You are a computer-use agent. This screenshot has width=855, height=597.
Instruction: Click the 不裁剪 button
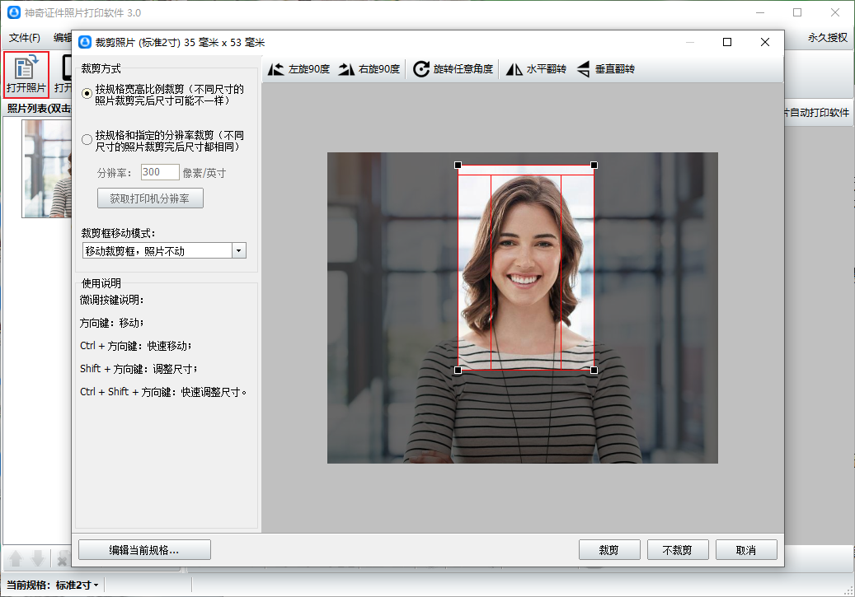click(677, 550)
